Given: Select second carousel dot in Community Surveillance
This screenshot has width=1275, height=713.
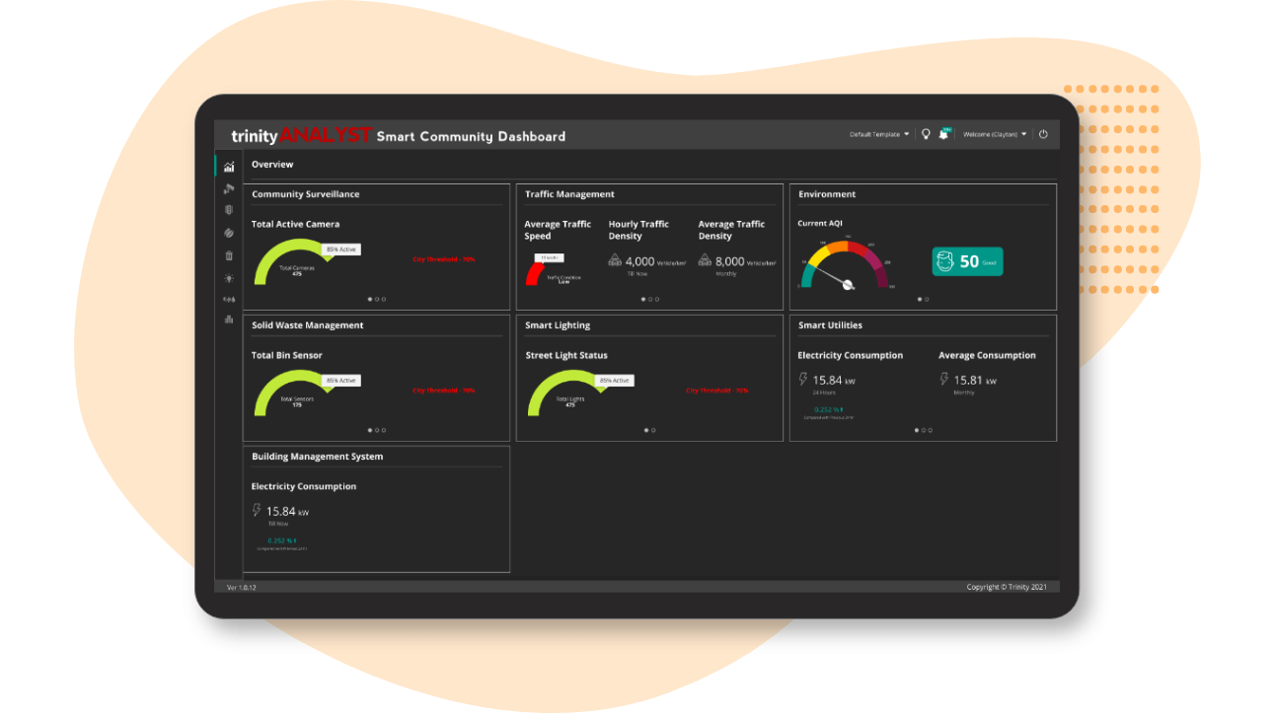Looking at the screenshot, I should [377, 299].
